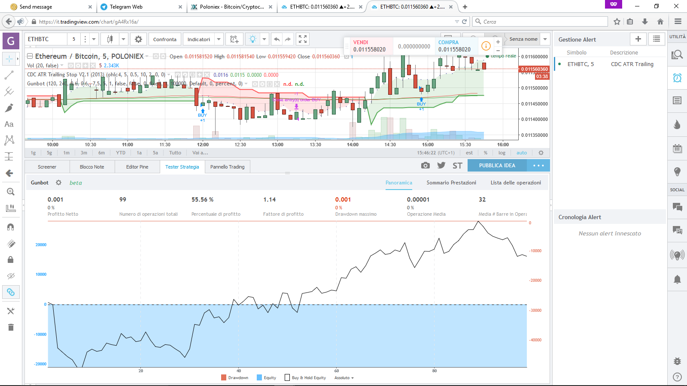Screen dimensions: 687x386
Task: Click the back arrow icon in left toolbar
Action: click(9, 173)
